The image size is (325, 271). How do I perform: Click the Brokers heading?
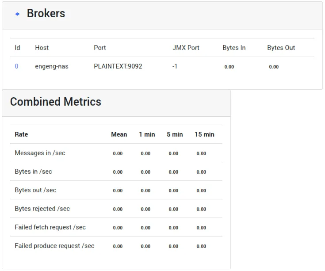click(x=46, y=13)
